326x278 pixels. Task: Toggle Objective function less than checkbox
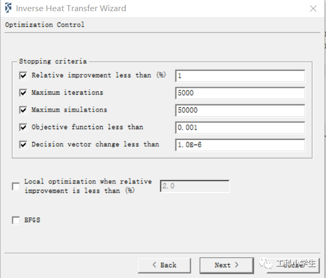[23, 128]
